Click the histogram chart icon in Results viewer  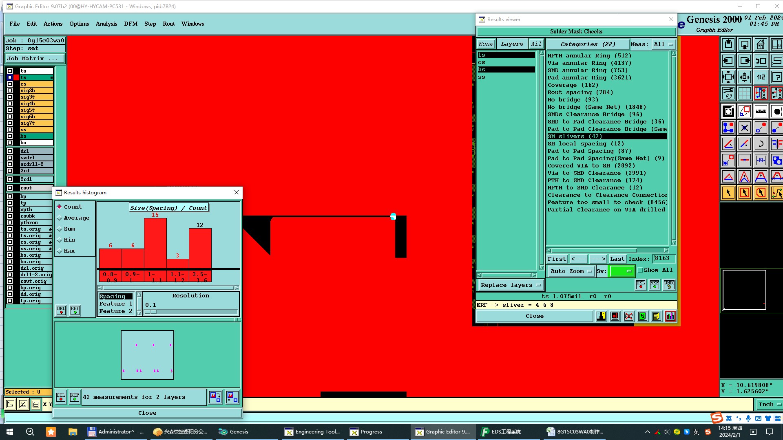670,316
